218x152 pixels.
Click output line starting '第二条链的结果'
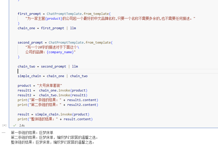54,138
